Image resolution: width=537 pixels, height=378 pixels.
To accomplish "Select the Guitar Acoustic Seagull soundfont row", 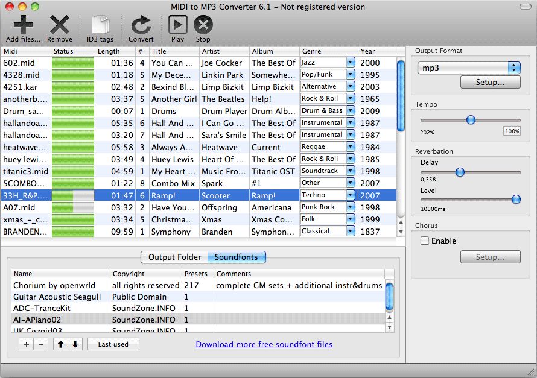I will tap(57, 297).
